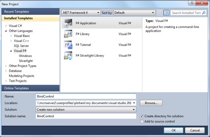Open the Online Templates section
This screenshot has height=137, width=210.
tap(31, 88)
